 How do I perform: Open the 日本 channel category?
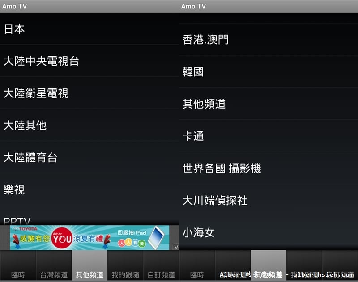(x=89, y=29)
